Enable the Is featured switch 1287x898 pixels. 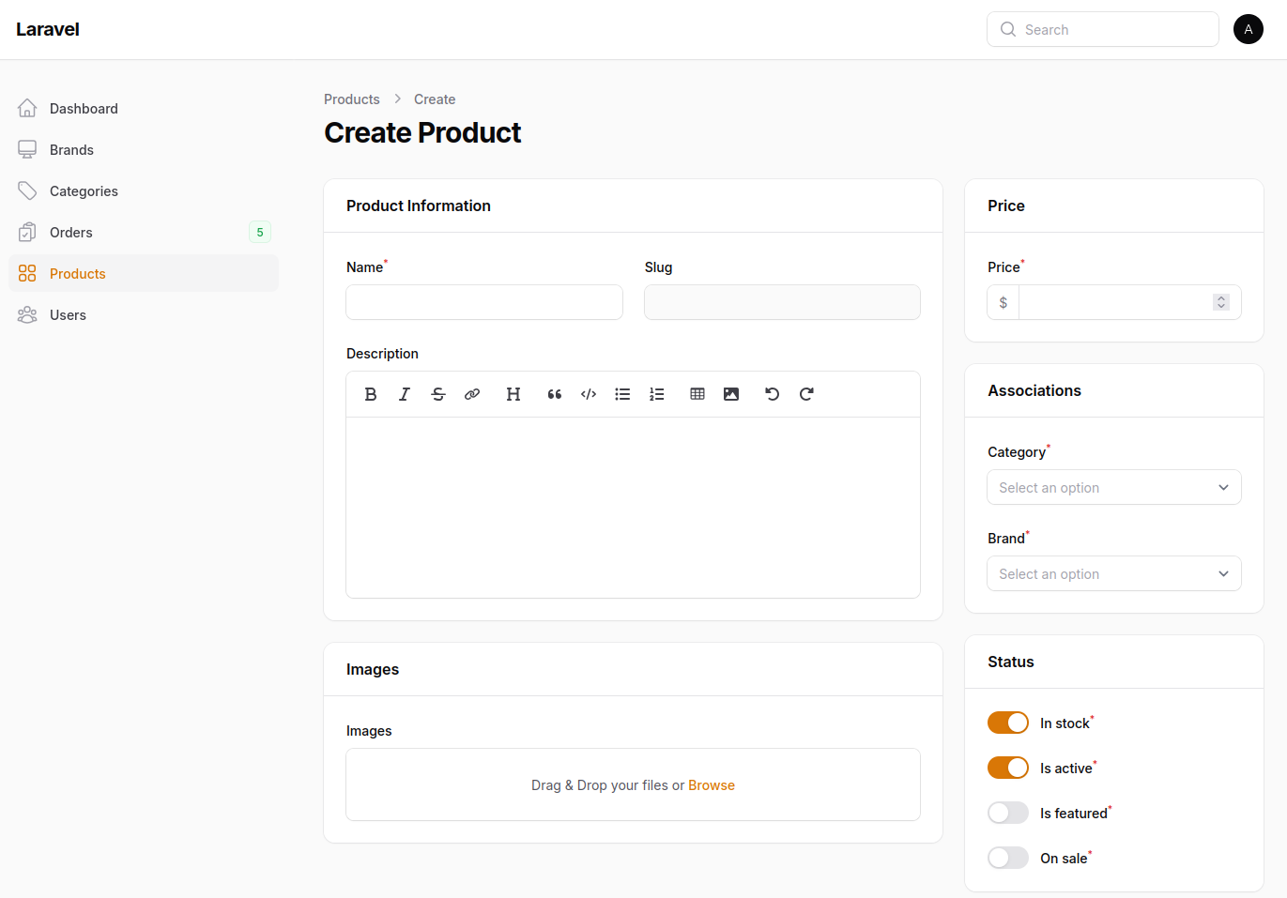coord(1008,813)
